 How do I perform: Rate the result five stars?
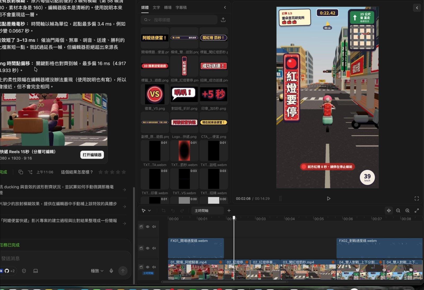[x=124, y=172]
